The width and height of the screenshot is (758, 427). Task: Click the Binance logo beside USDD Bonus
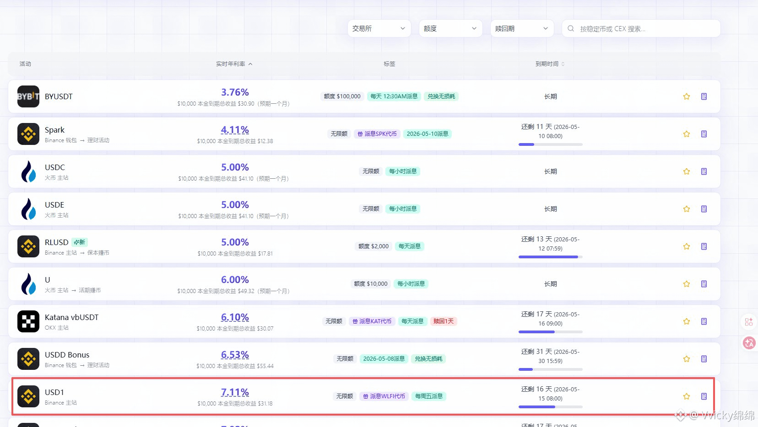(28, 359)
